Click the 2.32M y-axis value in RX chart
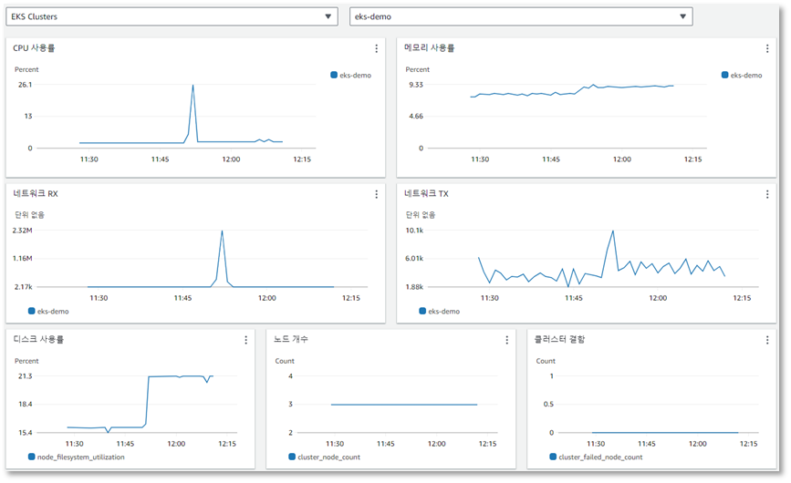Viewport: 791px width, 483px height. tap(22, 231)
